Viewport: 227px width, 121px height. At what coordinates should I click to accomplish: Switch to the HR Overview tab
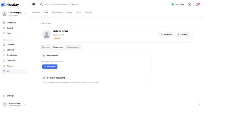(36, 12)
